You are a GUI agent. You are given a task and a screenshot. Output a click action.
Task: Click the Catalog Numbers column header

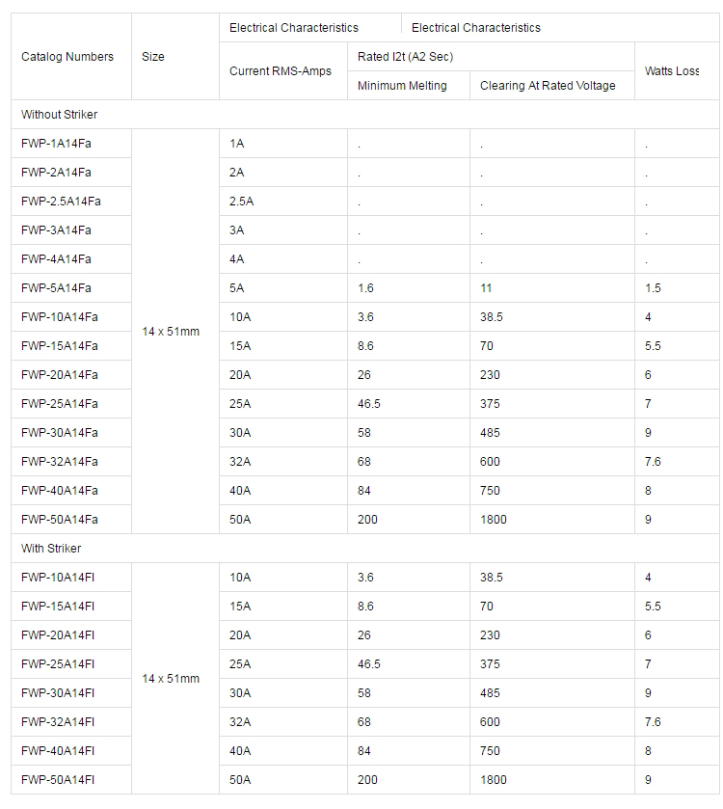(x=67, y=57)
